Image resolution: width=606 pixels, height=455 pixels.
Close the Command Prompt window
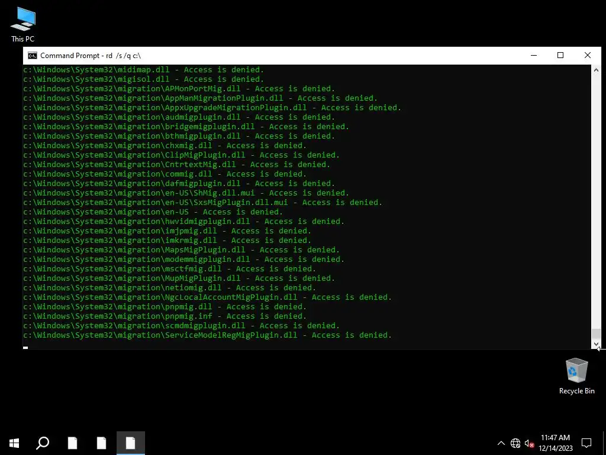588,56
